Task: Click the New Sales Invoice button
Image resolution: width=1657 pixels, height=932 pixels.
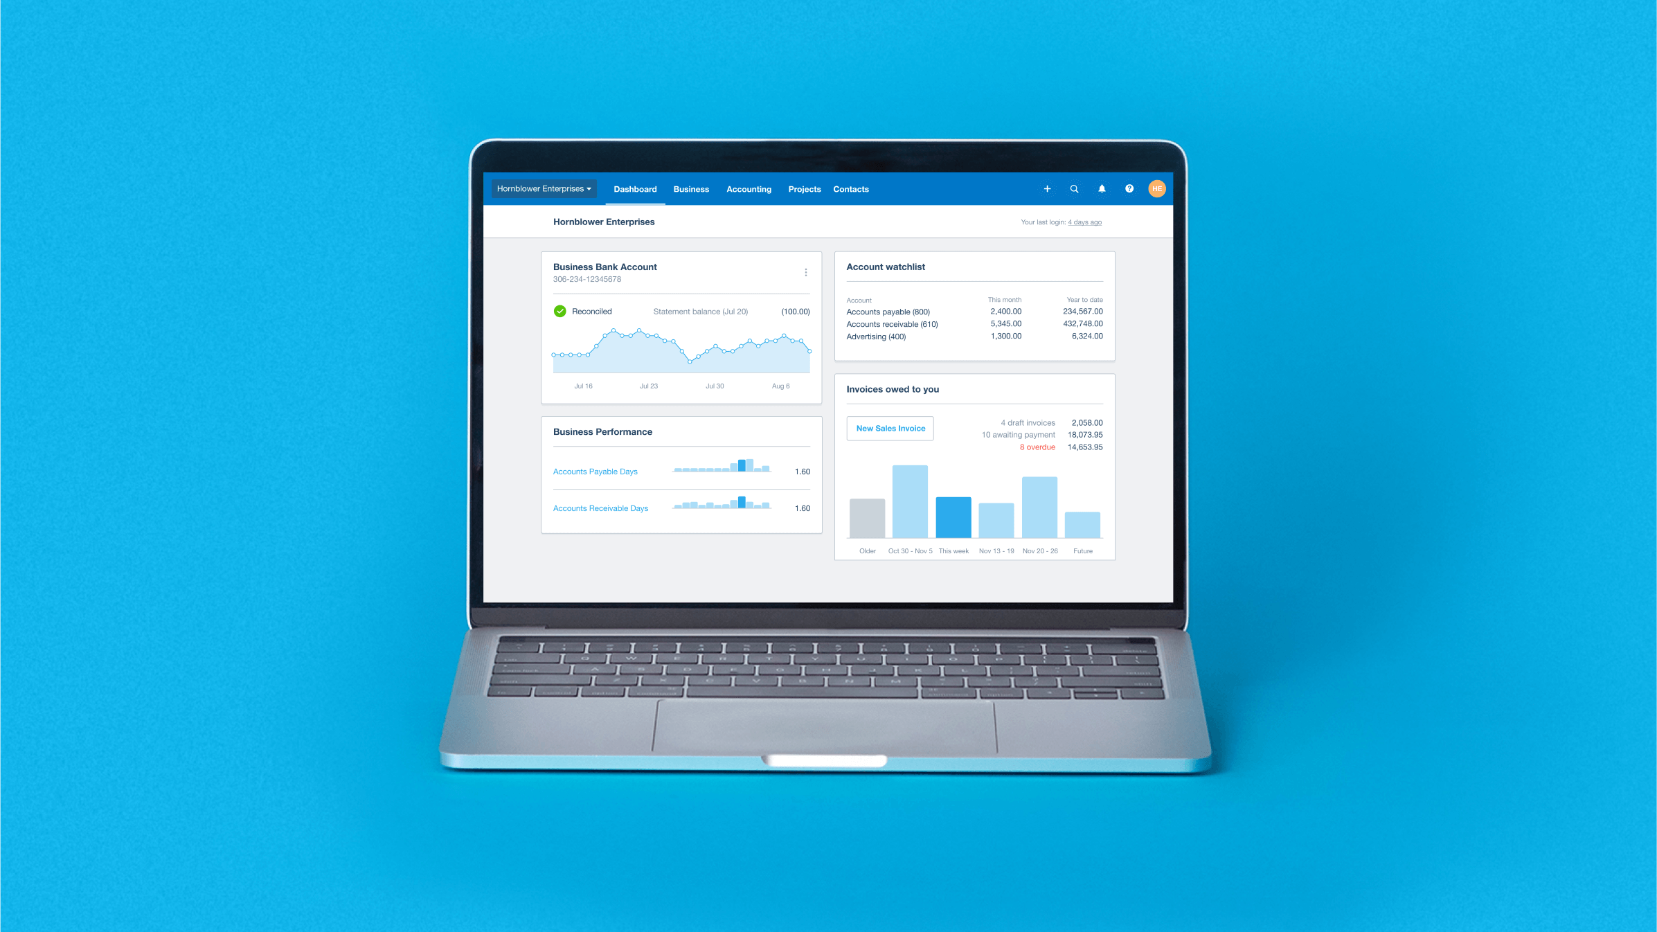Action: click(x=890, y=428)
